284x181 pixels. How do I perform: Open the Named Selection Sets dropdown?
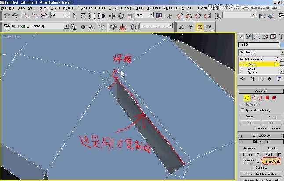click(x=239, y=15)
